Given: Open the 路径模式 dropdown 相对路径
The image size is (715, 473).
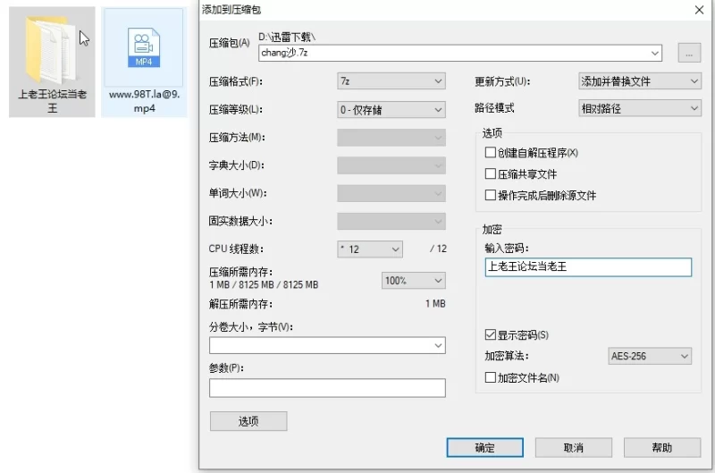Looking at the screenshot, I should pos(640,108).
